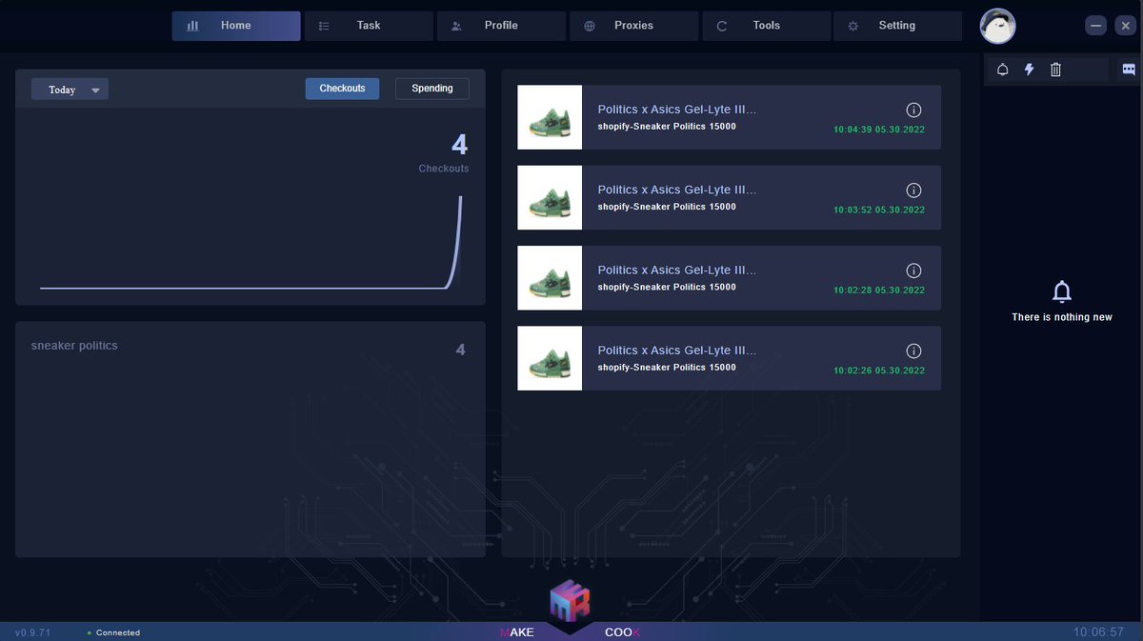This screenshot has height=641, width=1143.
Task: Open info icon for 10:02:26 checkout
Action: 913,351
